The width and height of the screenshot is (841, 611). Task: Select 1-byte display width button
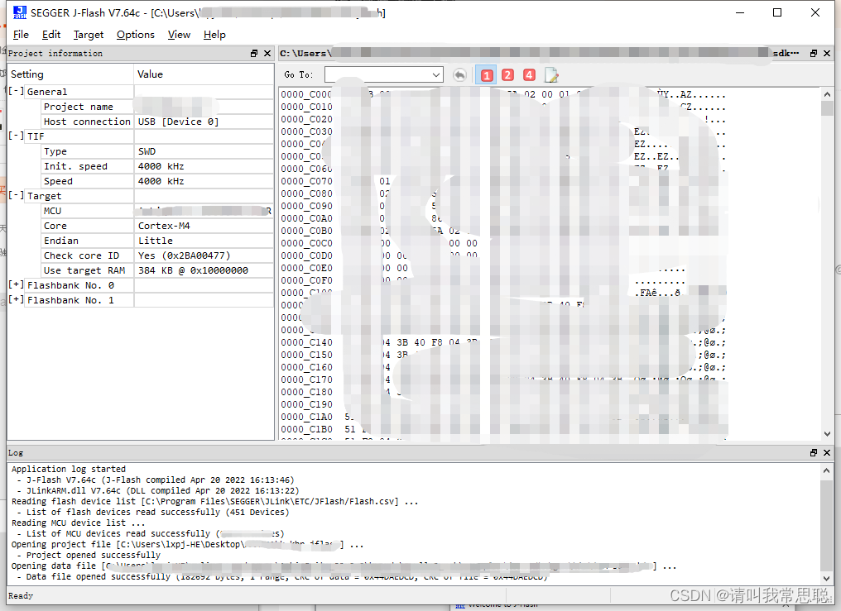(x=487, y=75)
